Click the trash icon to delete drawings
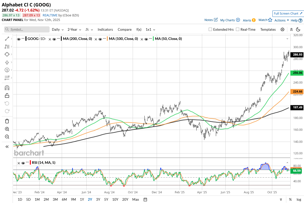Screen dimensions: 304x203 tap(7, 121)
